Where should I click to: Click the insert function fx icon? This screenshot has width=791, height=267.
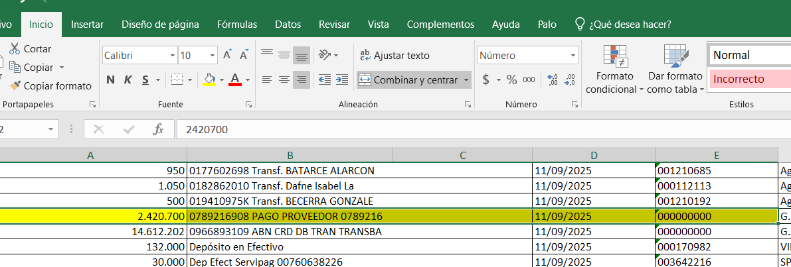pyautogui.click(x=158, y=129)
